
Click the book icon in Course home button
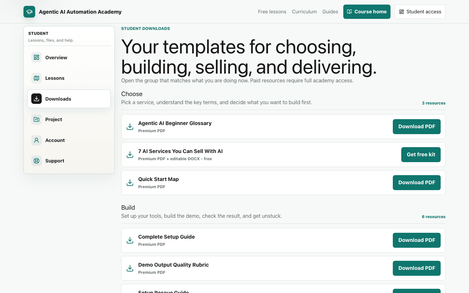click(x=349, y=12)
